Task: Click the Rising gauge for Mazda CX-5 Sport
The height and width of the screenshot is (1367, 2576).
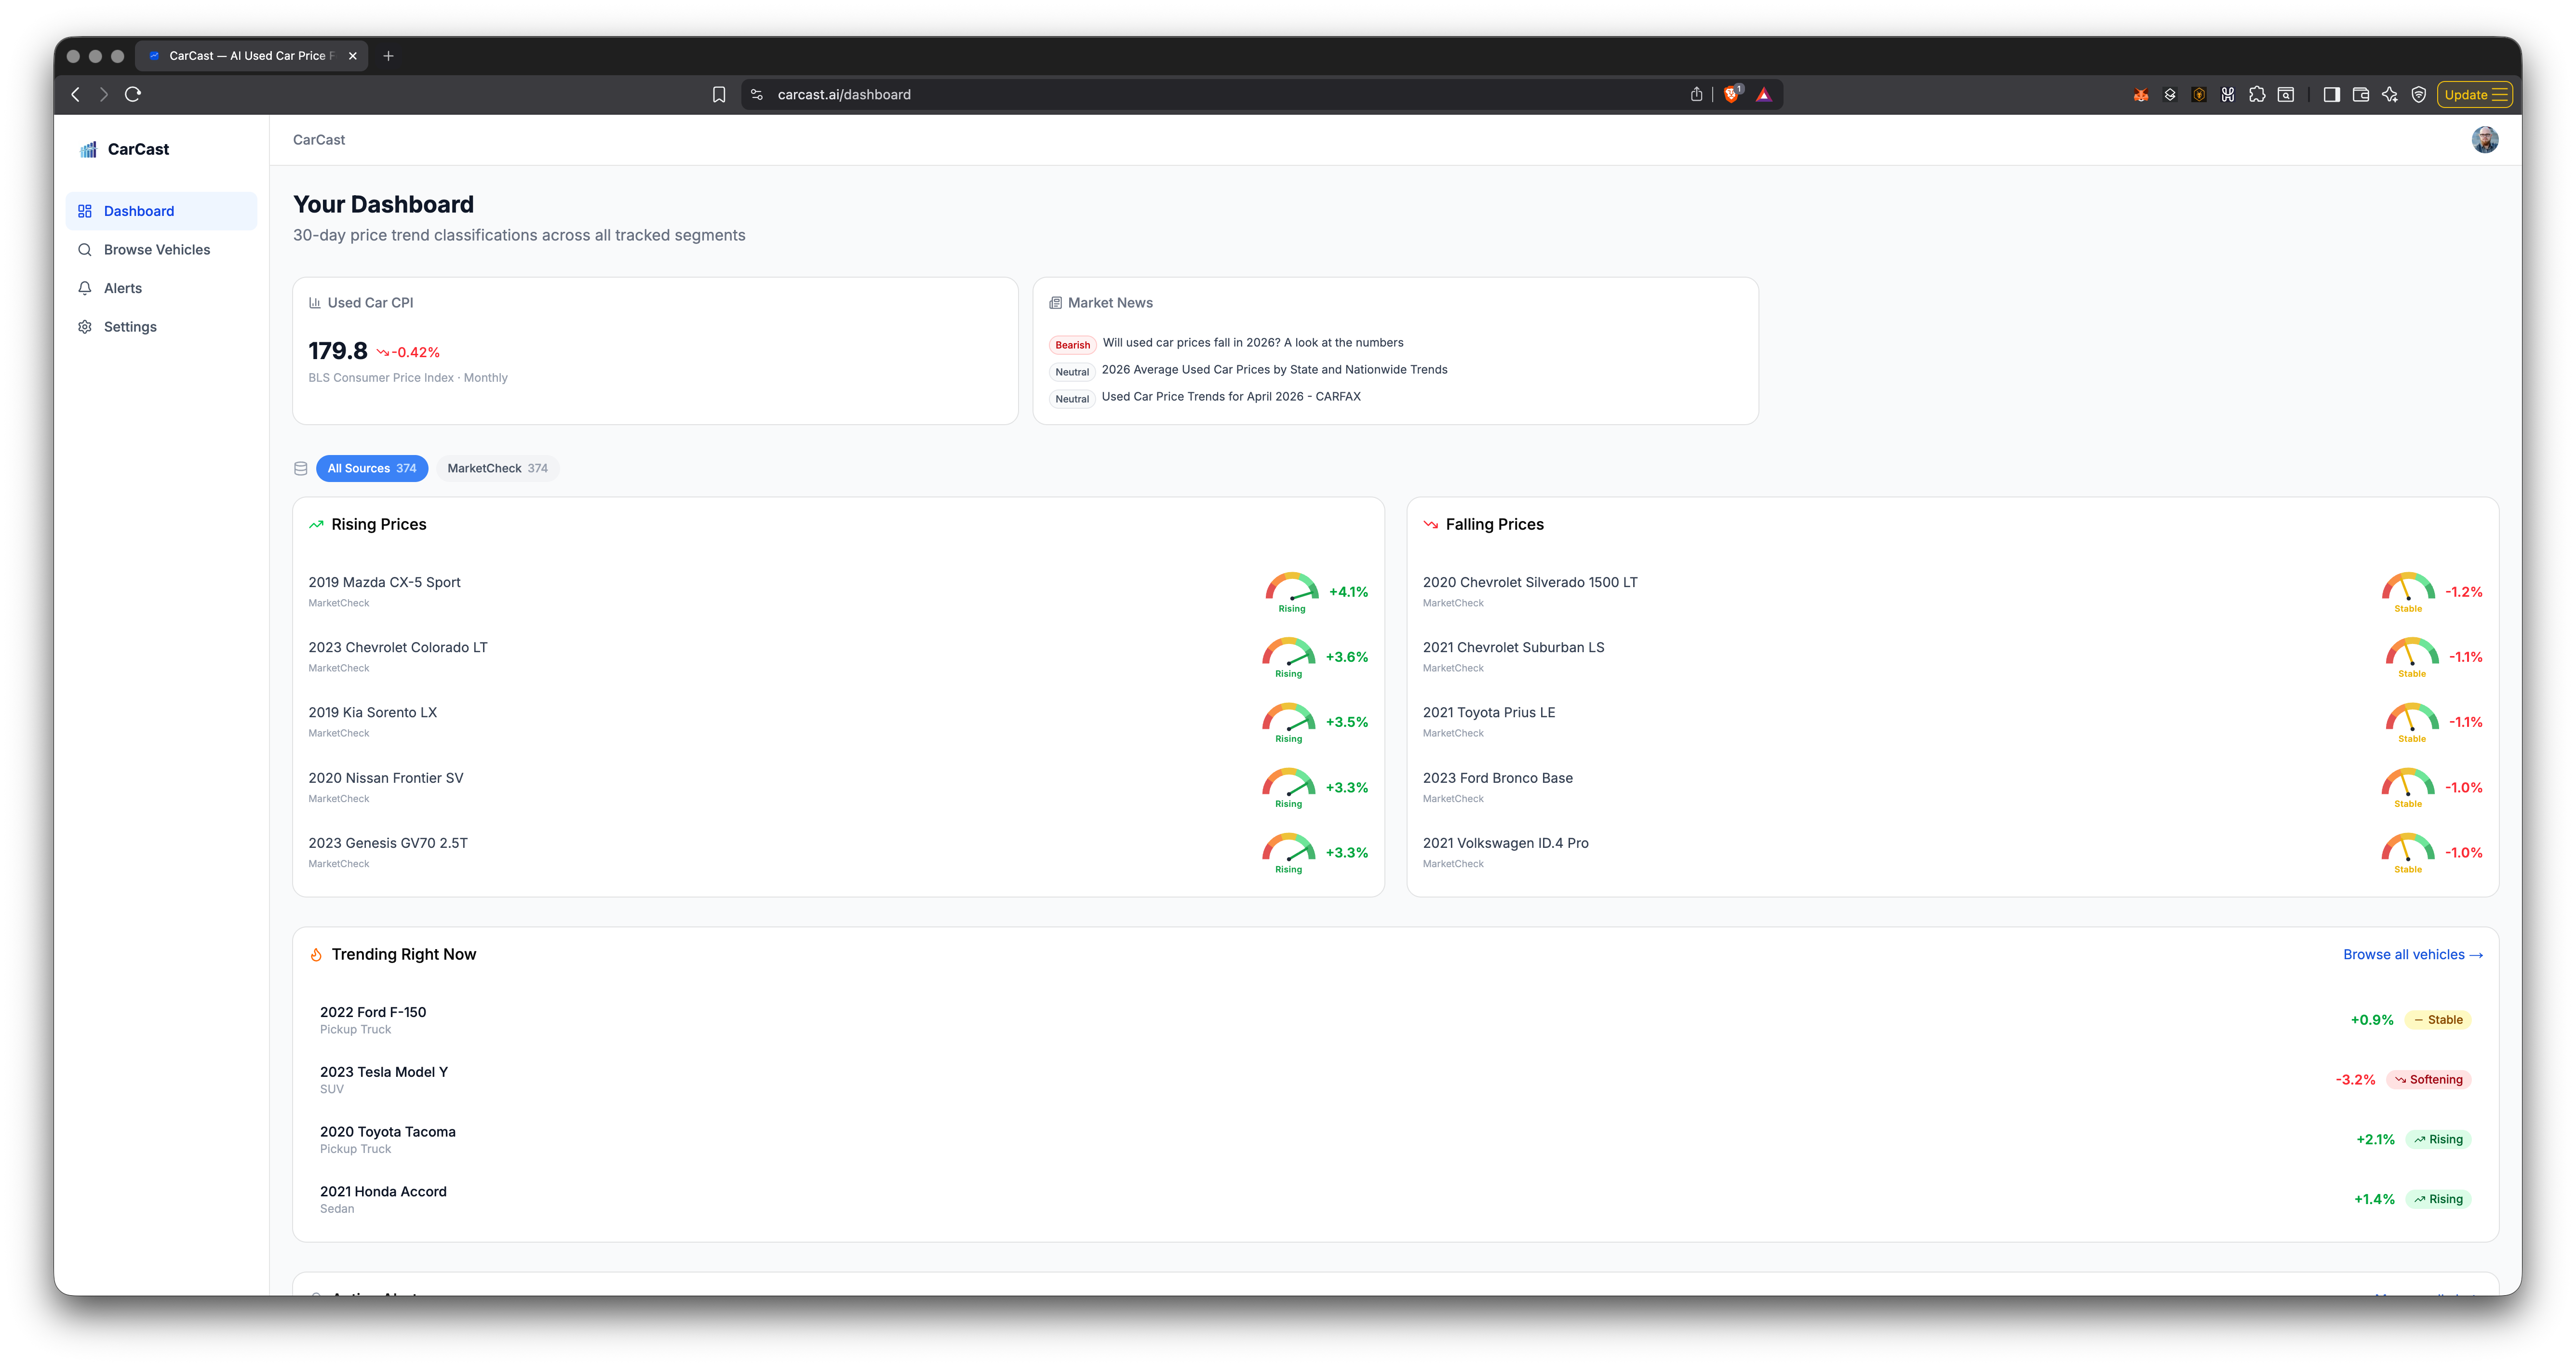Action: [1292, 592]
